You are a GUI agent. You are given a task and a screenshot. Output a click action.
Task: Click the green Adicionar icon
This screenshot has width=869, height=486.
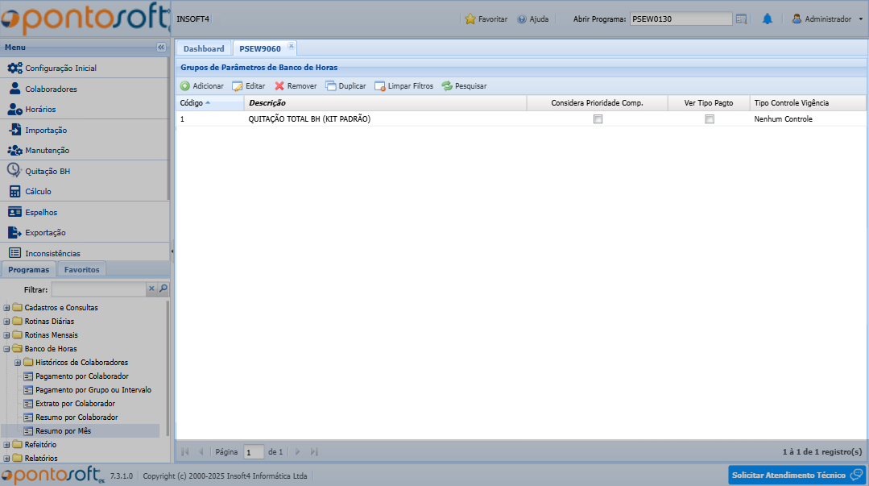tap(184, 86)
